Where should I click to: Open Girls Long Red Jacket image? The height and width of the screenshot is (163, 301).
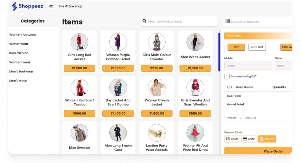coord(80,42)
